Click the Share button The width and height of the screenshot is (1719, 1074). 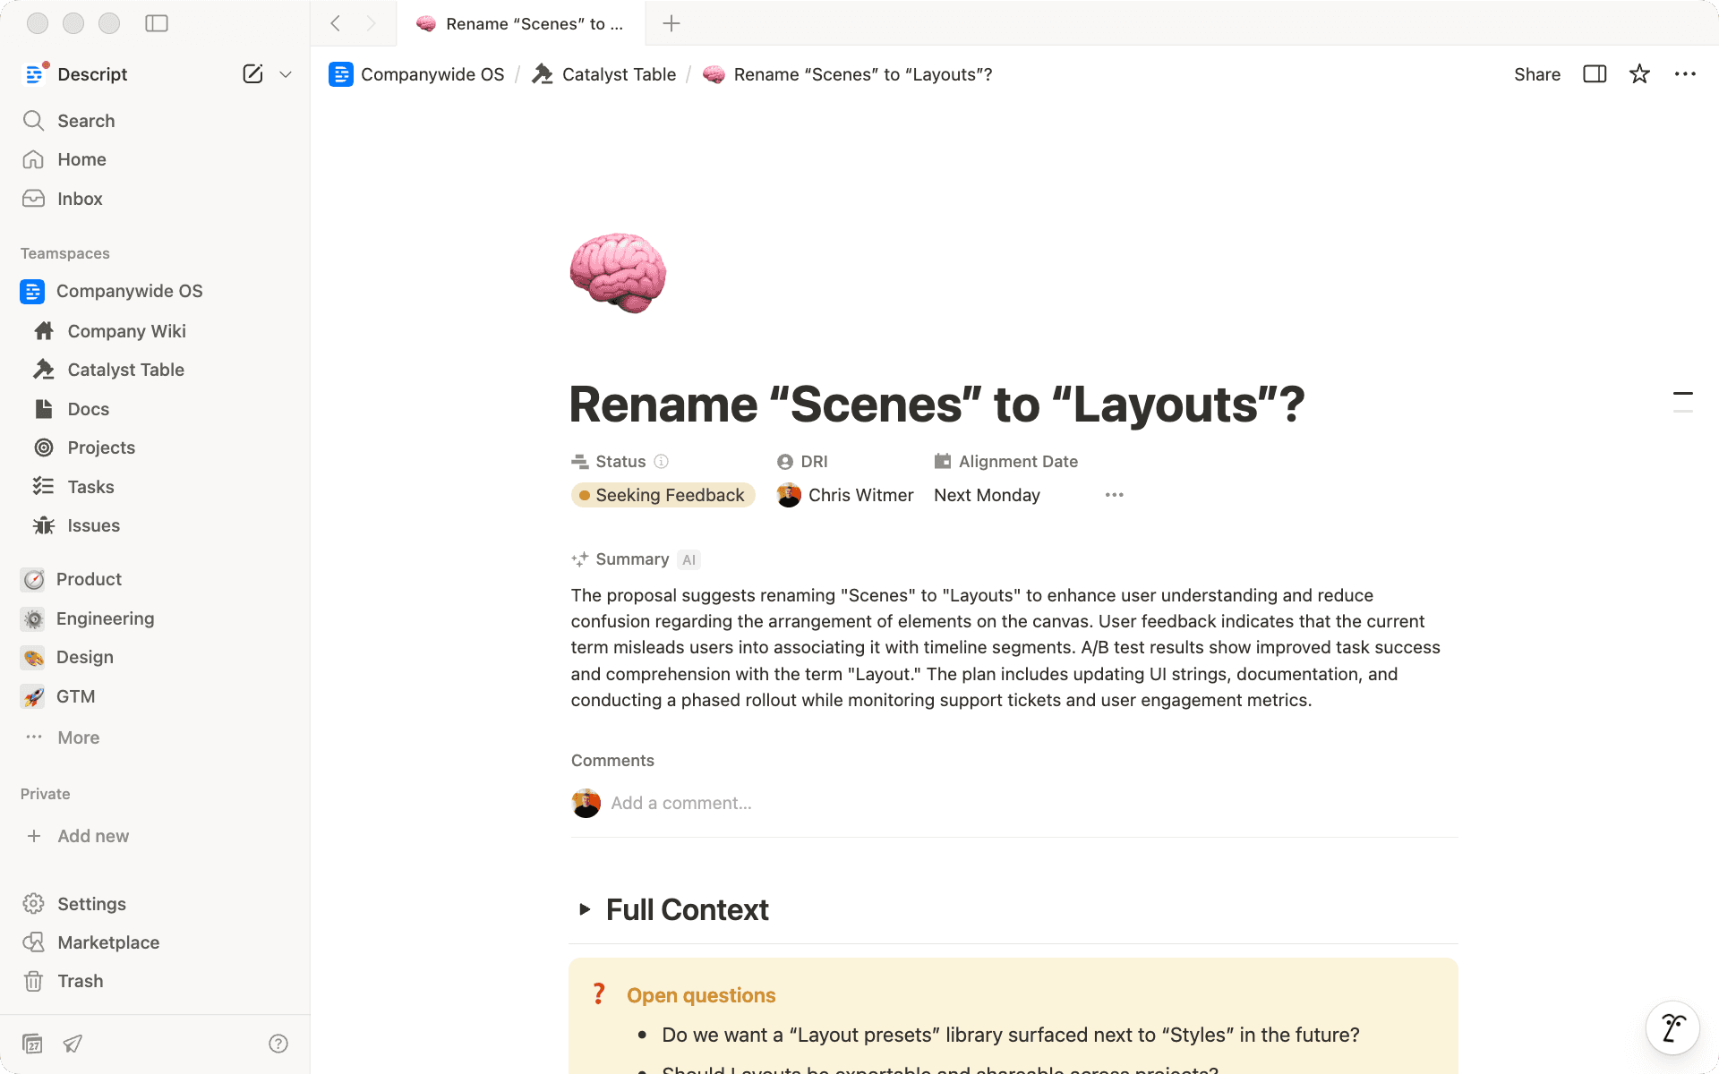click(x=1536, y=74)
